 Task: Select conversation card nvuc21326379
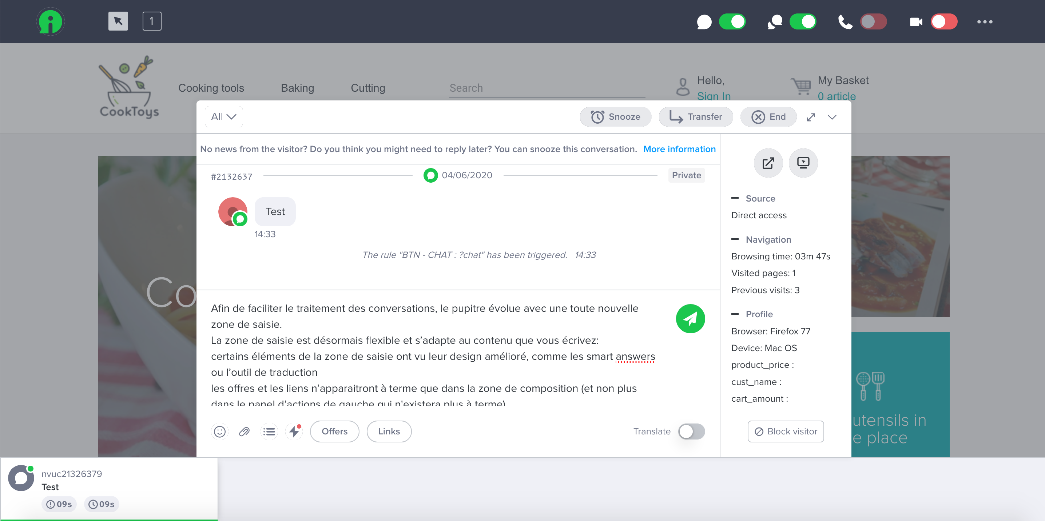point(109,489)
